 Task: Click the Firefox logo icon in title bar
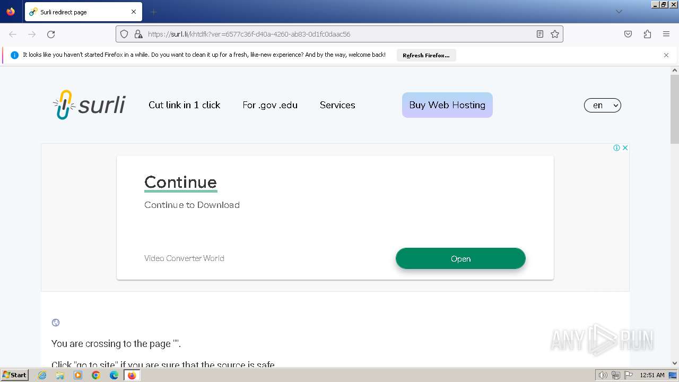click(11, 11)
